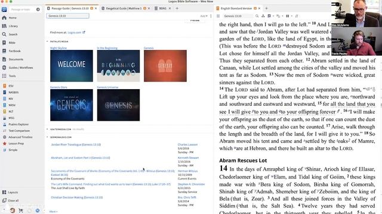The image size is (382, 214).
Task: Open ESV table of contents panel icon
Action: [x=218, y=16]
